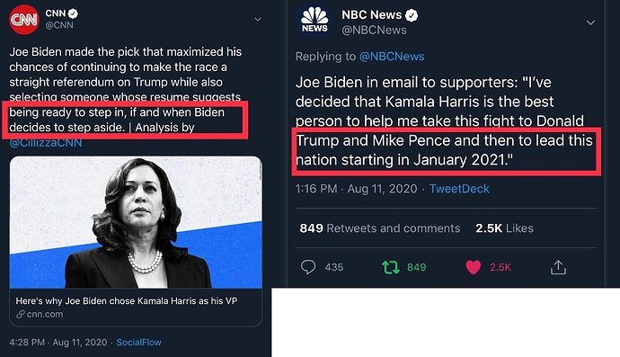Expand the NBC News tweet options chevron
The image size is (620, 357).
click(590, 22)
